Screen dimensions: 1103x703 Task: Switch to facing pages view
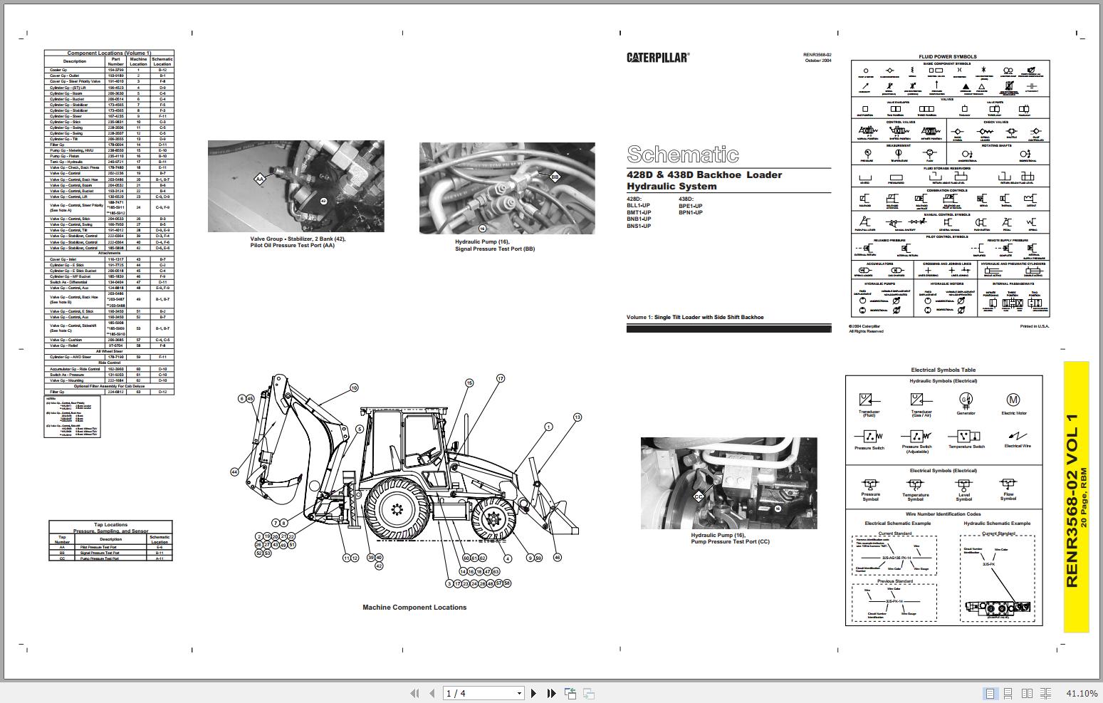click(1026, 692)
